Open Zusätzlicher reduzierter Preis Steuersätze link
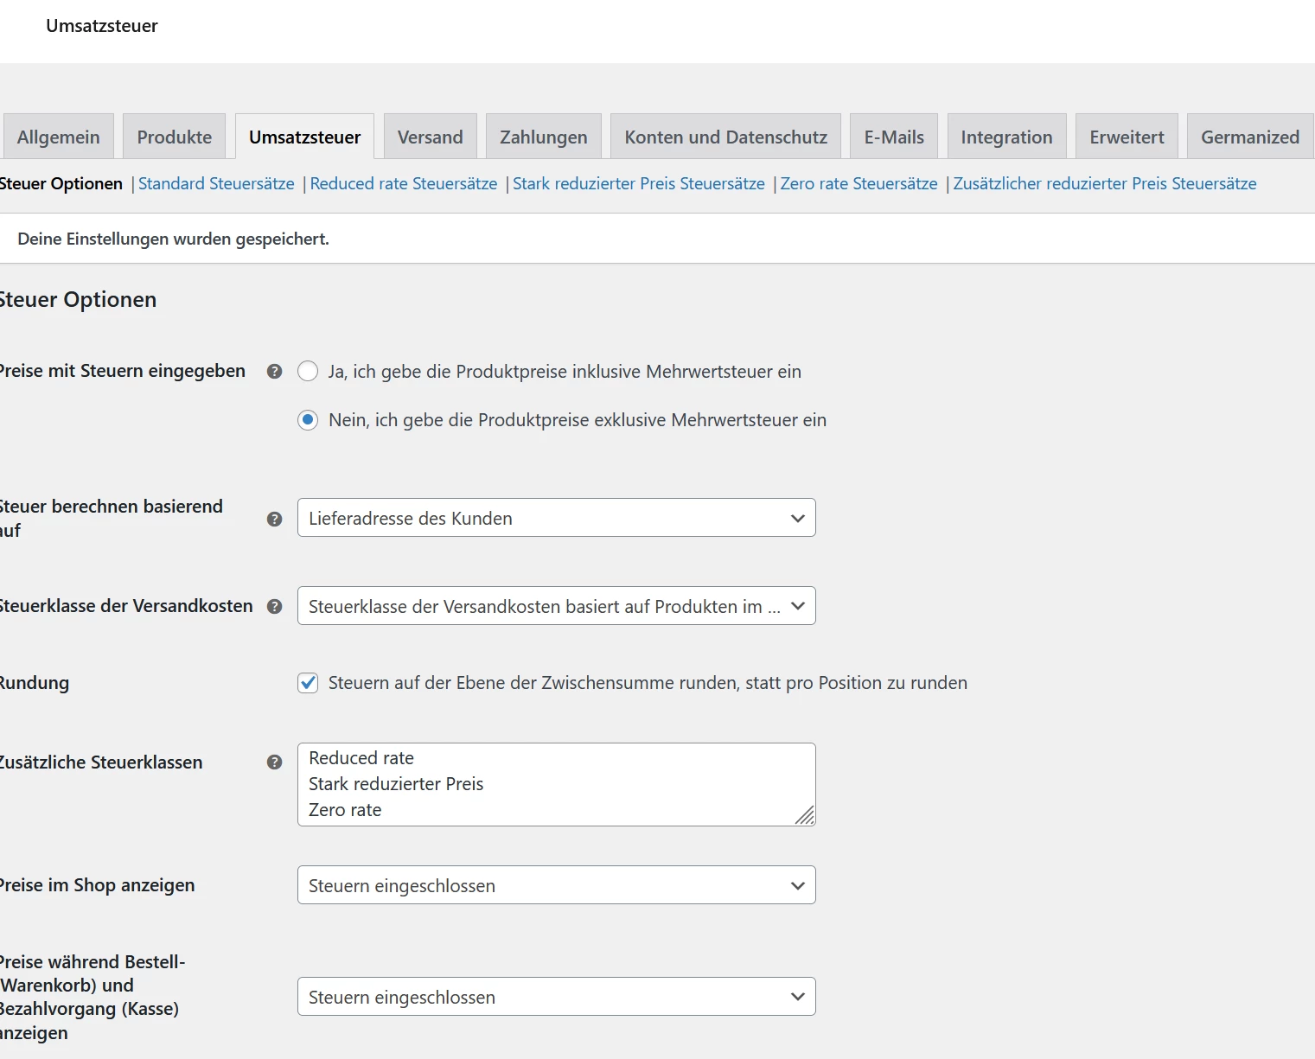The width and height of the screenshot is (1315, 1059). (x=1105, y=184)
